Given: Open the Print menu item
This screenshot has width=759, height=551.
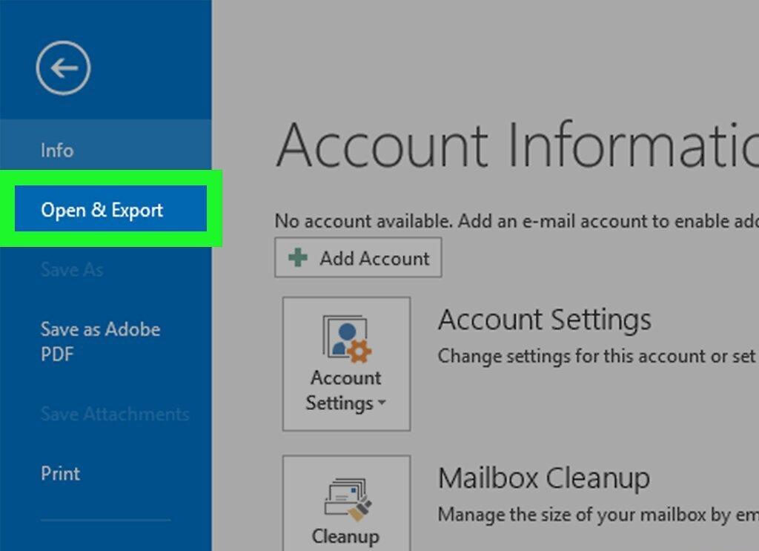Looking at the screenshot, I should (x=60, y=473).
